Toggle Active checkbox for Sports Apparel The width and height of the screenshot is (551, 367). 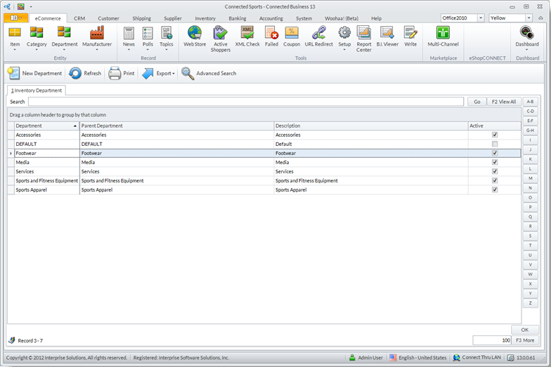[x=495, y=189]
